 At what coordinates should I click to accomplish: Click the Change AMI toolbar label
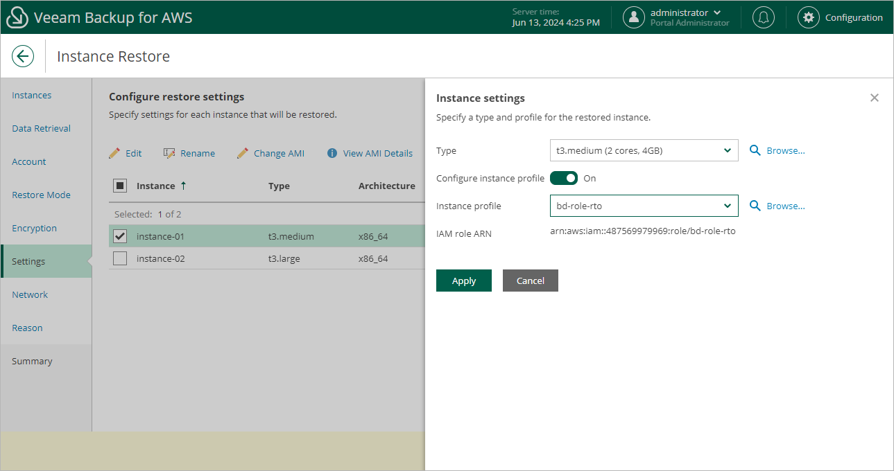tap(279, 153)
